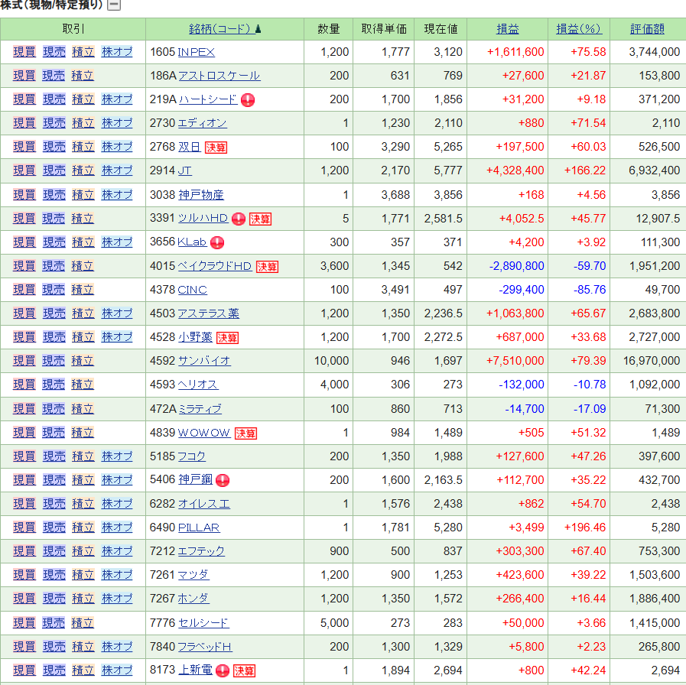The height and width of the screenshot is (685, 686).
Task: Collapse the 株式(現物/特定預り) section
Action: pos(114,5)
